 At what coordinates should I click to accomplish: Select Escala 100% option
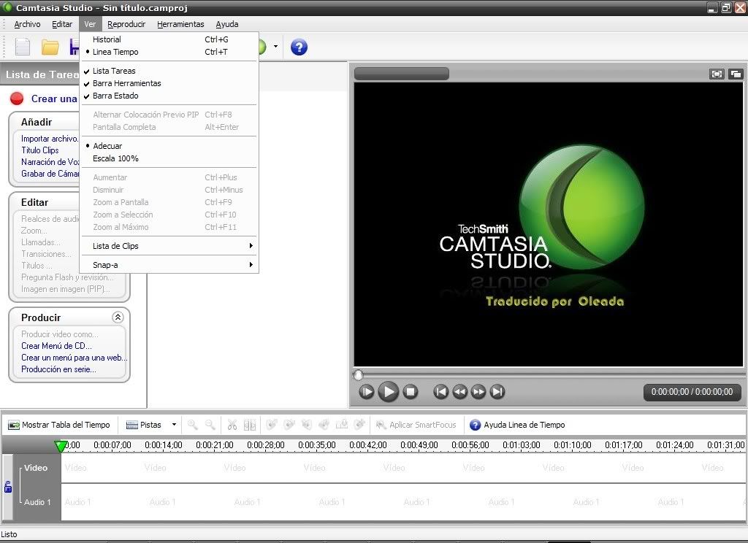[x=169, y=158]
